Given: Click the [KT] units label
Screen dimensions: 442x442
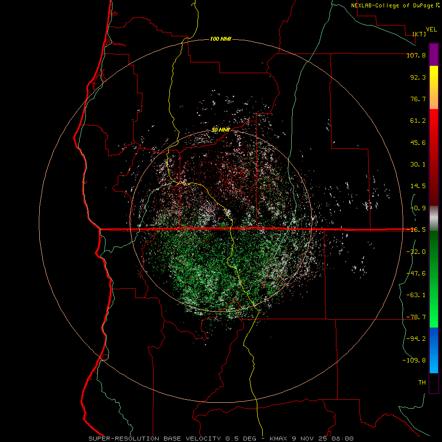Looking at the screenshot, I should click(419, 34).
